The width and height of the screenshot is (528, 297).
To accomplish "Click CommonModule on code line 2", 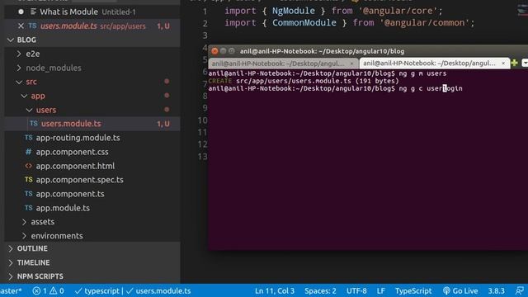I will click(304, 23).
